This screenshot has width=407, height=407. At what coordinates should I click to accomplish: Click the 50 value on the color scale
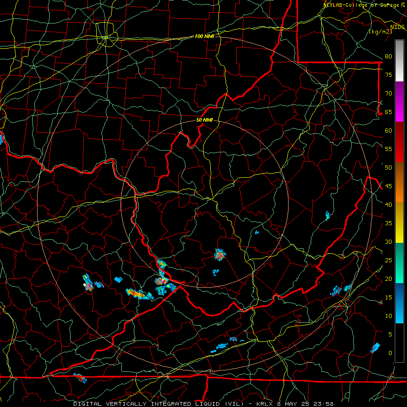coord(388,167)
